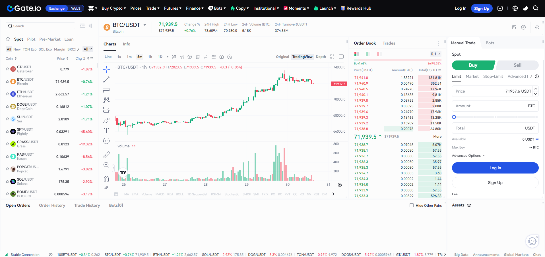The height and width of the screenshot is (257, 545).
Task: Open the order book 0.1 precision dropdown
Action: pyautogui.click(x=435, y=54)
